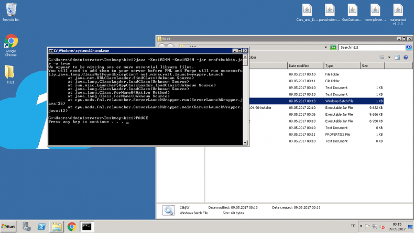The width and height of the screenshot is (414, 233).
Task: Open Chrome from the taskbar
Action: click(72, 226)
